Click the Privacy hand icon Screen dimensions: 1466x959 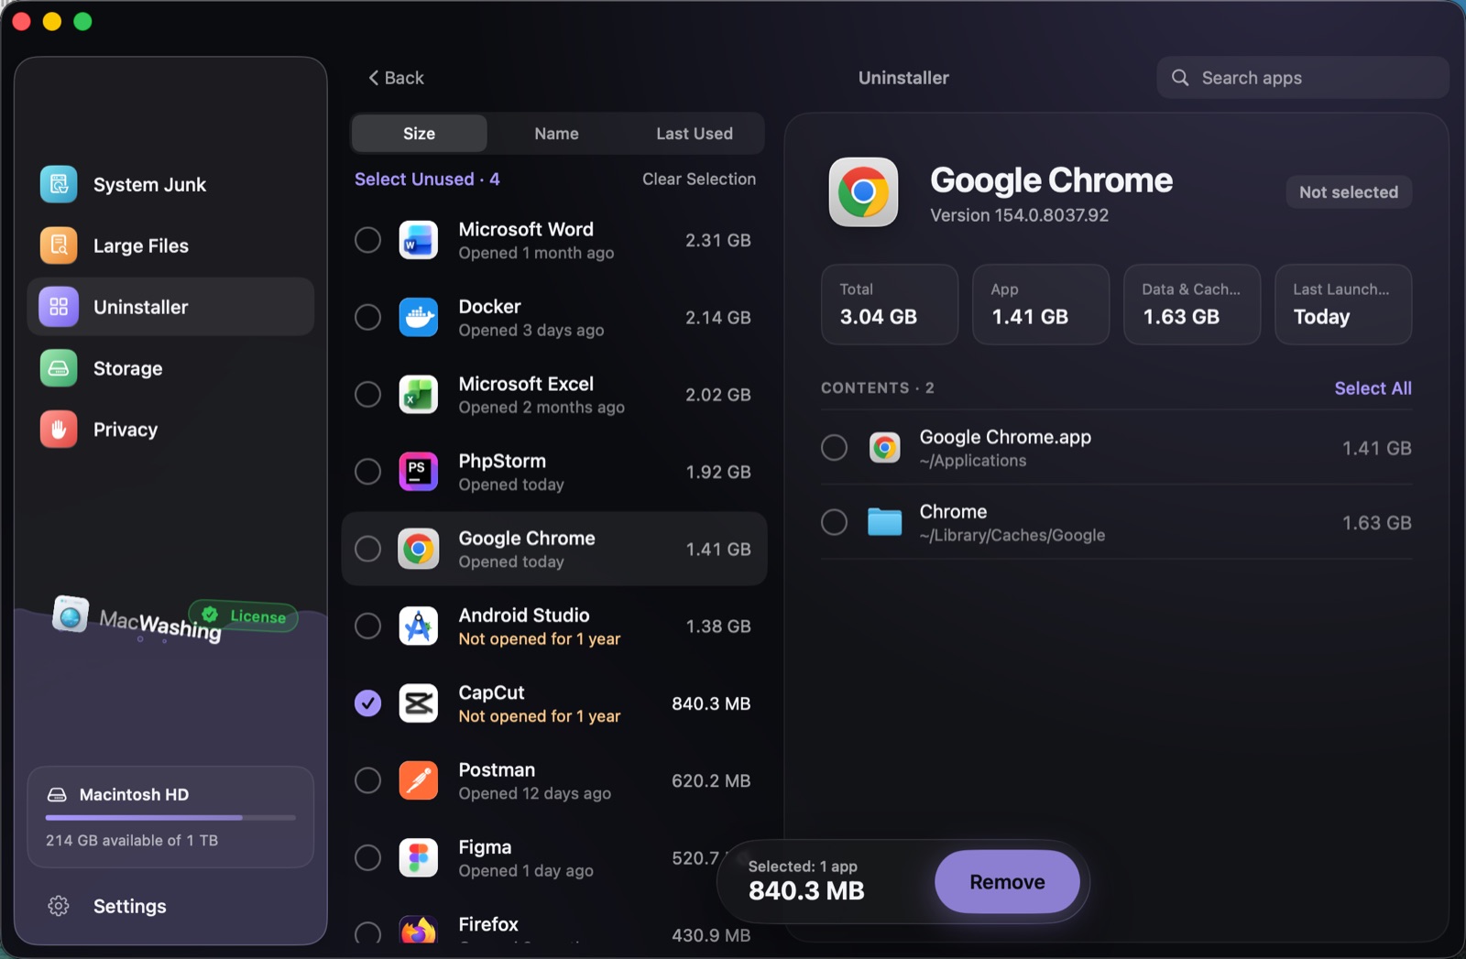59,430
